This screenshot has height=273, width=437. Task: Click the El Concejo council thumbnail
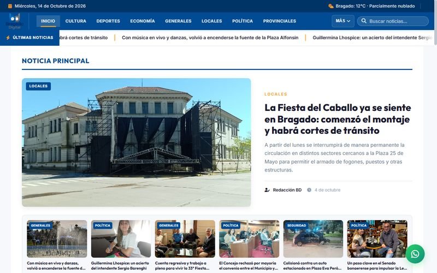249,239
